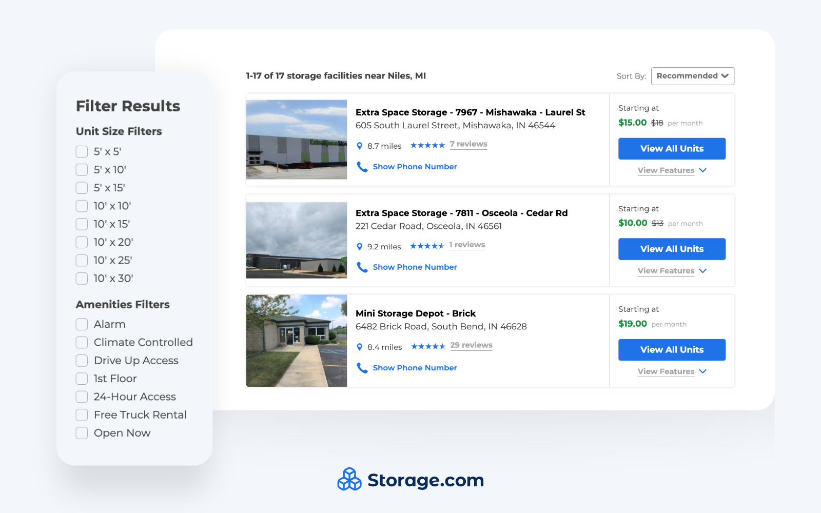Click the phone icon for Mishawaka listing
Screen dimensions: 821x513
(362, 166)
